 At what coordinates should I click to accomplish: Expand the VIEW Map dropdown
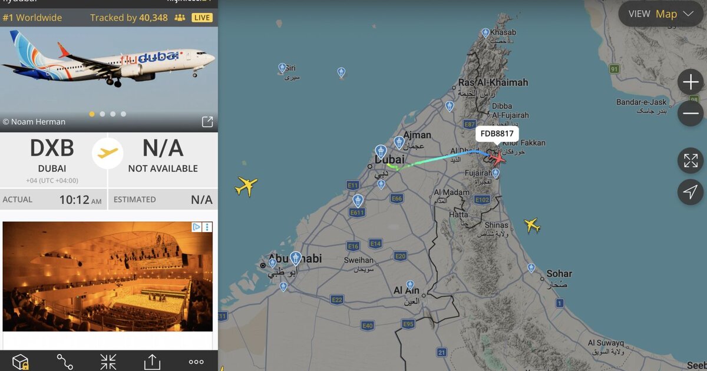[x=660, y=14]
